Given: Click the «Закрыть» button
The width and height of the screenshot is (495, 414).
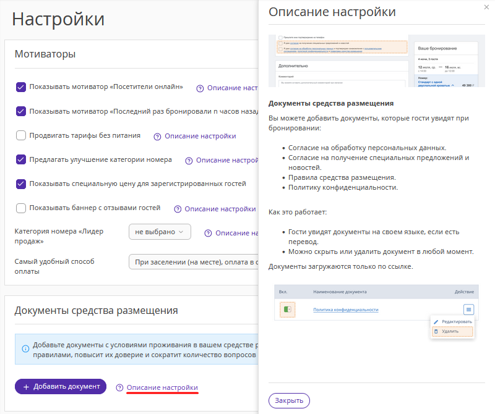Looking at the screenshot, I should coord(289,400).
